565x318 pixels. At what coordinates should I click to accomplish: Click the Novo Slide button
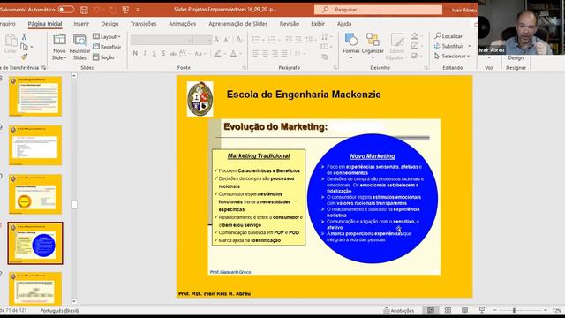click(59, 47)
